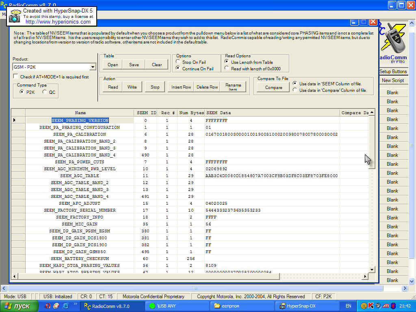This screenshot has width=416, height=312.
Task: Select Use data in 'Compare' Column of file
Action: 295,90
